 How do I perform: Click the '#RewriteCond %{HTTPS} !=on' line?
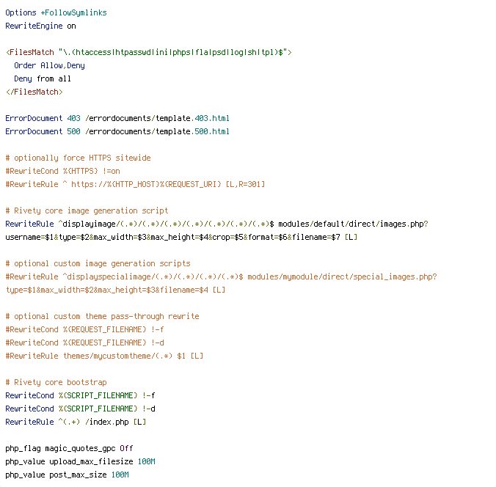pos(62,171)
